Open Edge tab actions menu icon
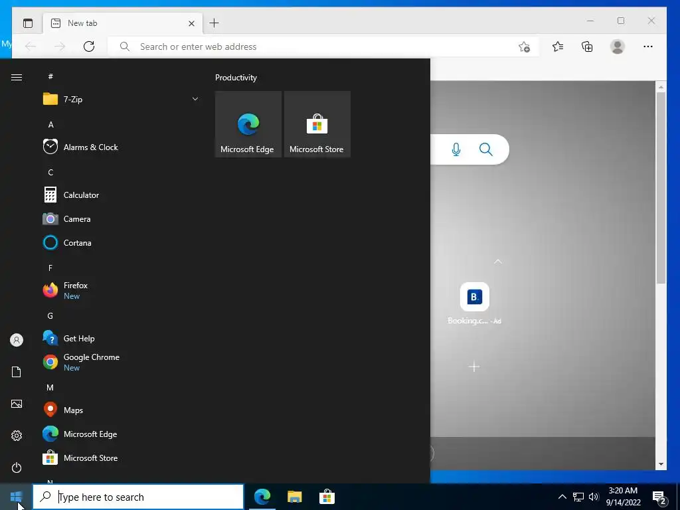Image resolution: width=680 pixels, height=510 pixels. pos(28,23)
